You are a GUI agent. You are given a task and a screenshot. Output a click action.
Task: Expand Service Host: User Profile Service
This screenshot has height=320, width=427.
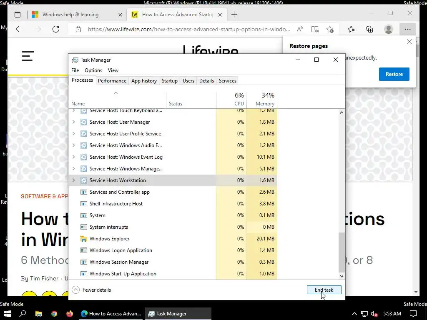coord(73,134)
